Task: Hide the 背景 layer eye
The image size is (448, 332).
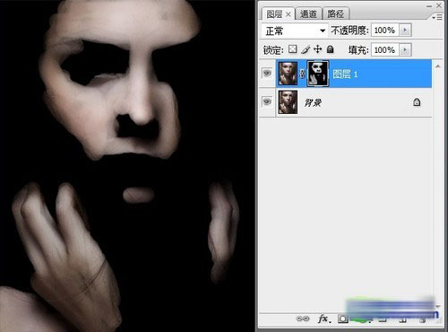Action: point(267,102)
